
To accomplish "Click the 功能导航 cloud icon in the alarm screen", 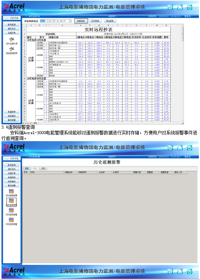I will click(6, 158).
